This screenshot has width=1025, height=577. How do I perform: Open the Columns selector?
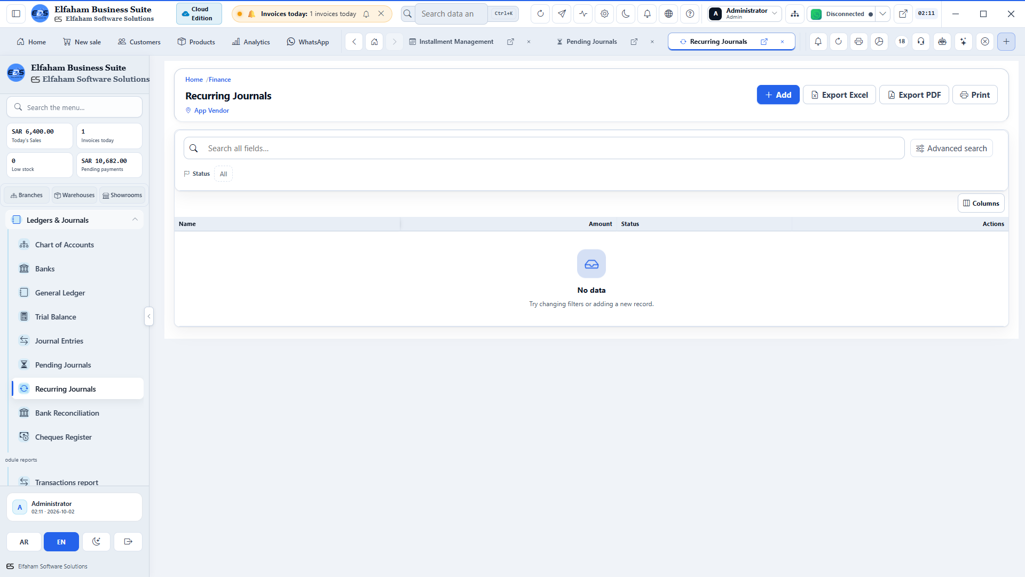tap(981, 203)
